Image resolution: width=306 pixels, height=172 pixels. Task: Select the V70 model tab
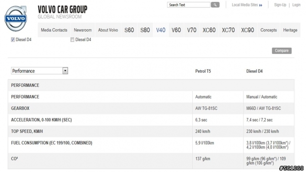tap(192, 30)
